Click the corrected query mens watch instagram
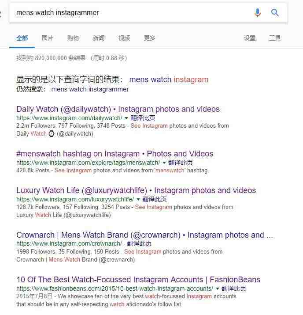The height and width of the screenshot is (315, 303). (x=169, y=80)
